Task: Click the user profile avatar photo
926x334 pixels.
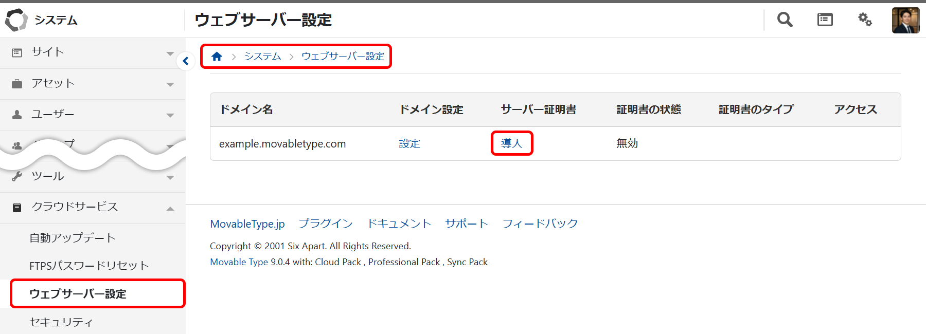Action: 905,21
